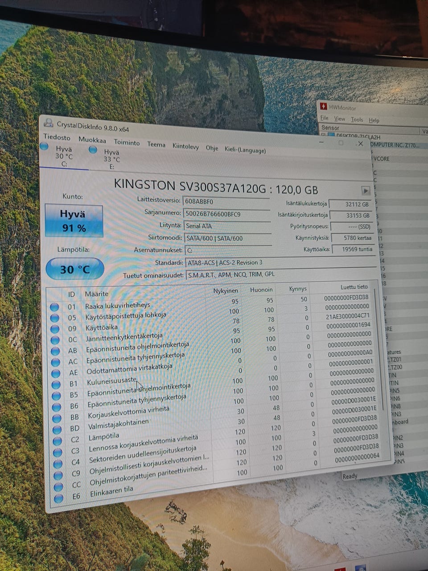Click the CrystalDiskInfo title bar app icon
Screen dimensions: 428x571
click(x=48, y=124)
